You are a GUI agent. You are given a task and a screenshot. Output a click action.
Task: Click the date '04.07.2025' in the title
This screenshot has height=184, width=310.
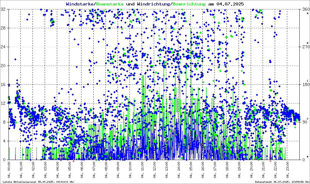230,4
